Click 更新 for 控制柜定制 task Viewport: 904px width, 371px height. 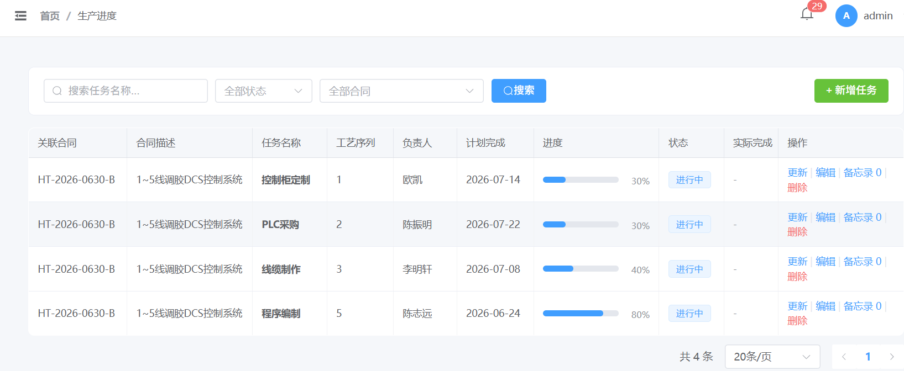tap(797, 173)
